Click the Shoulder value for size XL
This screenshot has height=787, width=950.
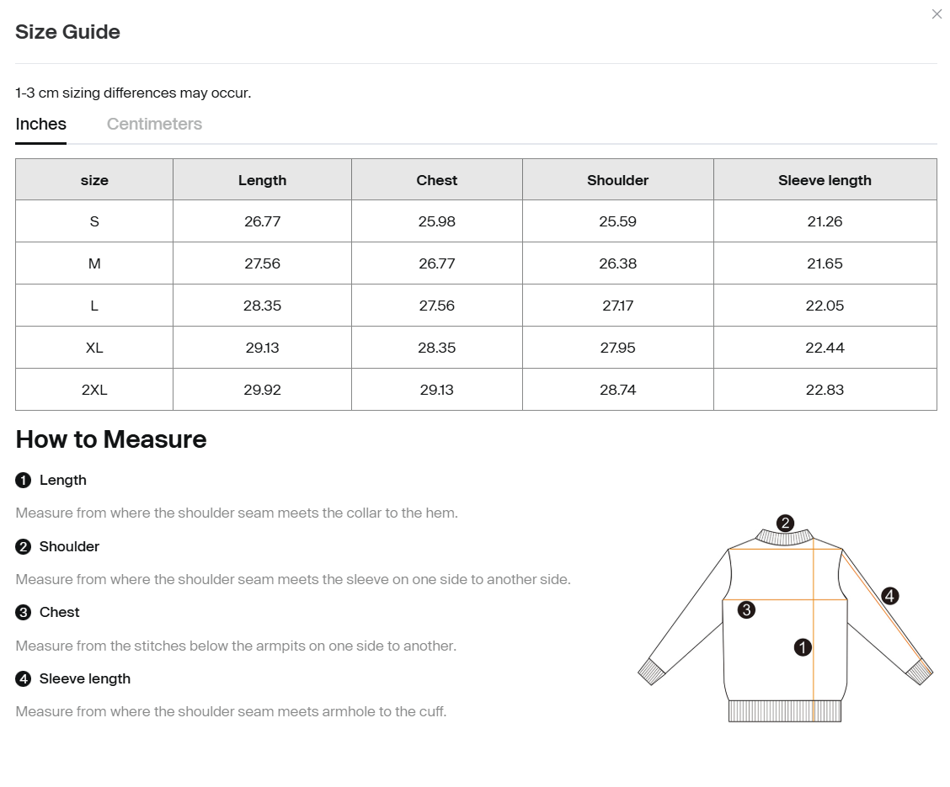617,347
